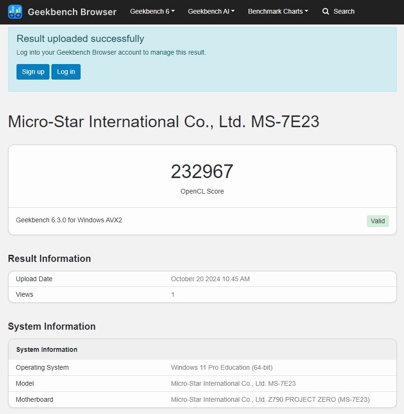Click the Result uploaded successfully heading
This screenshot has height=414, width=404.
tap(80, 39)
